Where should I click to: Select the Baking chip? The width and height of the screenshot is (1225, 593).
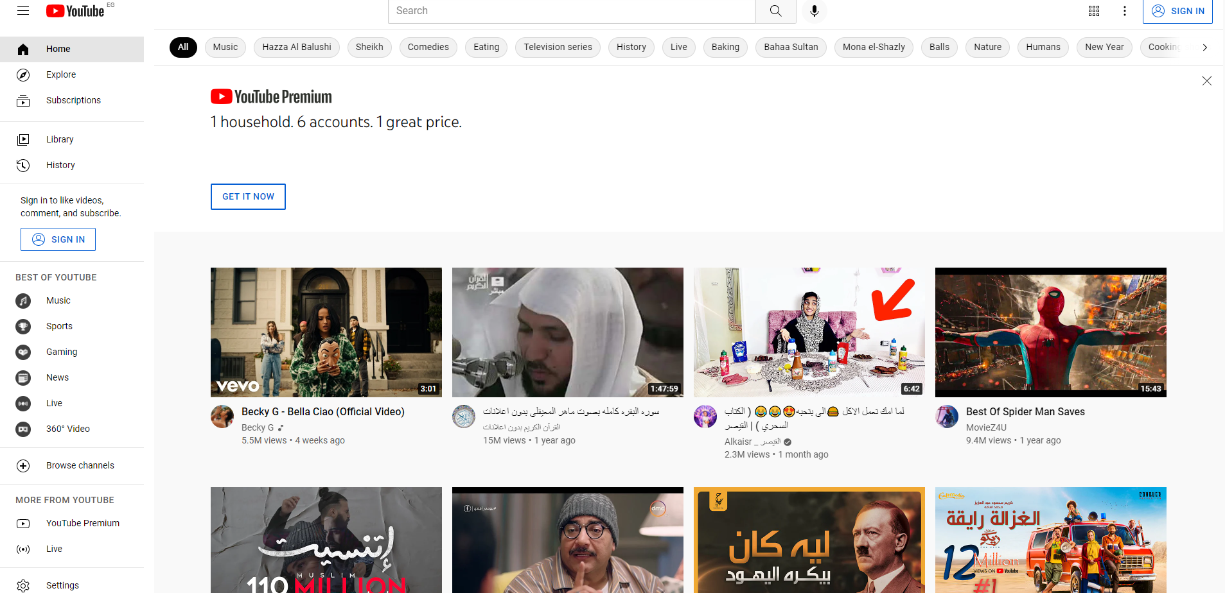tap(725, 47)
